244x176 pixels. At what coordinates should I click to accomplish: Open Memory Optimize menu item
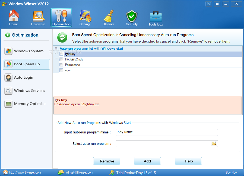coord(26,104)
